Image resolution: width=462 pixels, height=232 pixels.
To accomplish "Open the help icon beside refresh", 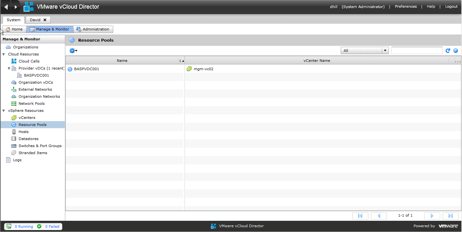I will (456, 51).
